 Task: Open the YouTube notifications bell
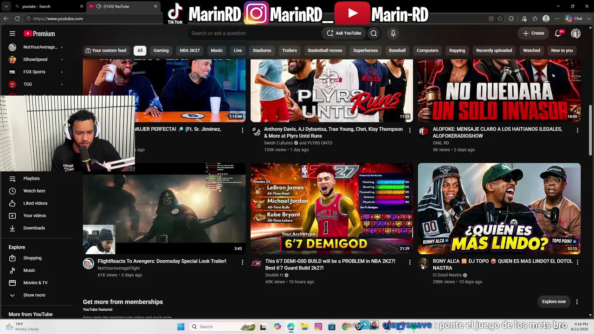558,33
